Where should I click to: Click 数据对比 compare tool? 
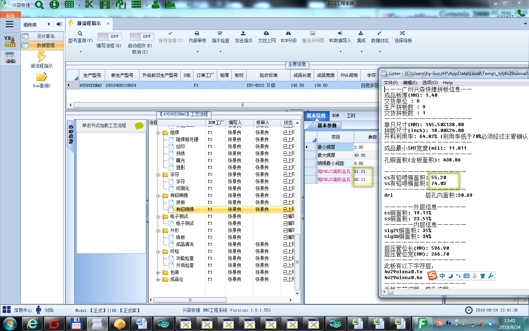380,37
